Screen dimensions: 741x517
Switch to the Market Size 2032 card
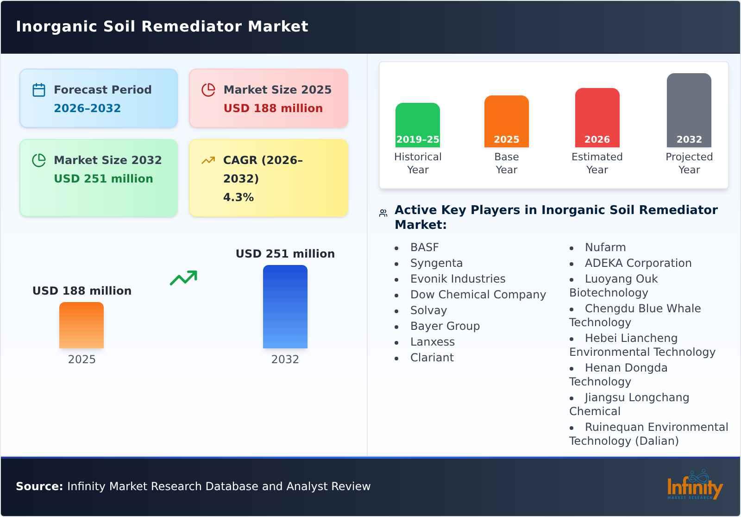click(99, 177)
